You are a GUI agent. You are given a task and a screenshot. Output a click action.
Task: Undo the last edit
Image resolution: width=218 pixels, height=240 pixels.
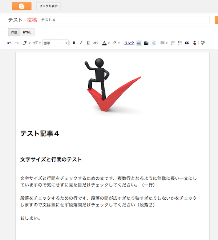click(x=9, y=43)
